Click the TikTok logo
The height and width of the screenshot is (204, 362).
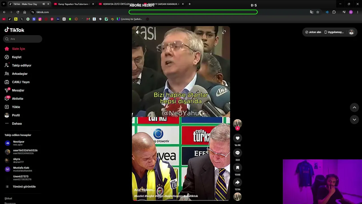coord(14,30)
